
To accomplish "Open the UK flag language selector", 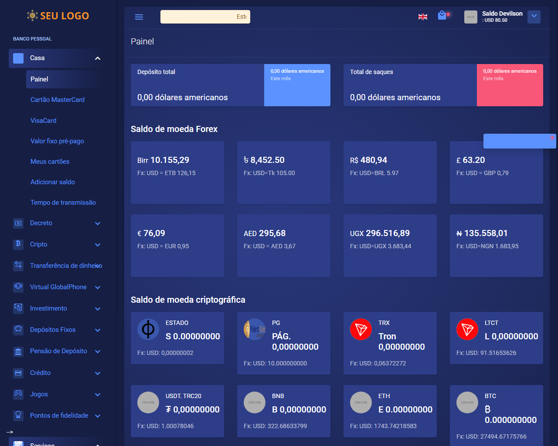I will click(x=422, y=17).
